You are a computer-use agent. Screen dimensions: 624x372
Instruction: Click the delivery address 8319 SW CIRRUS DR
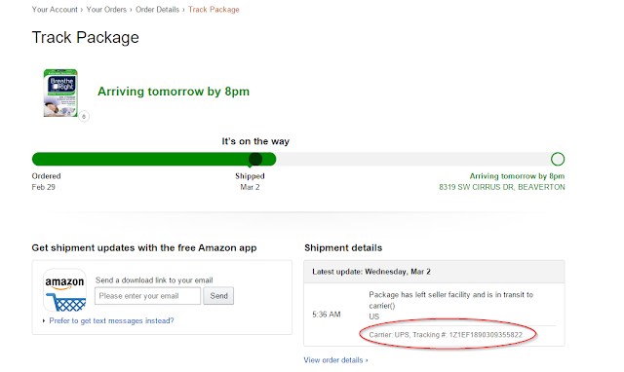(x=502, y=187)
